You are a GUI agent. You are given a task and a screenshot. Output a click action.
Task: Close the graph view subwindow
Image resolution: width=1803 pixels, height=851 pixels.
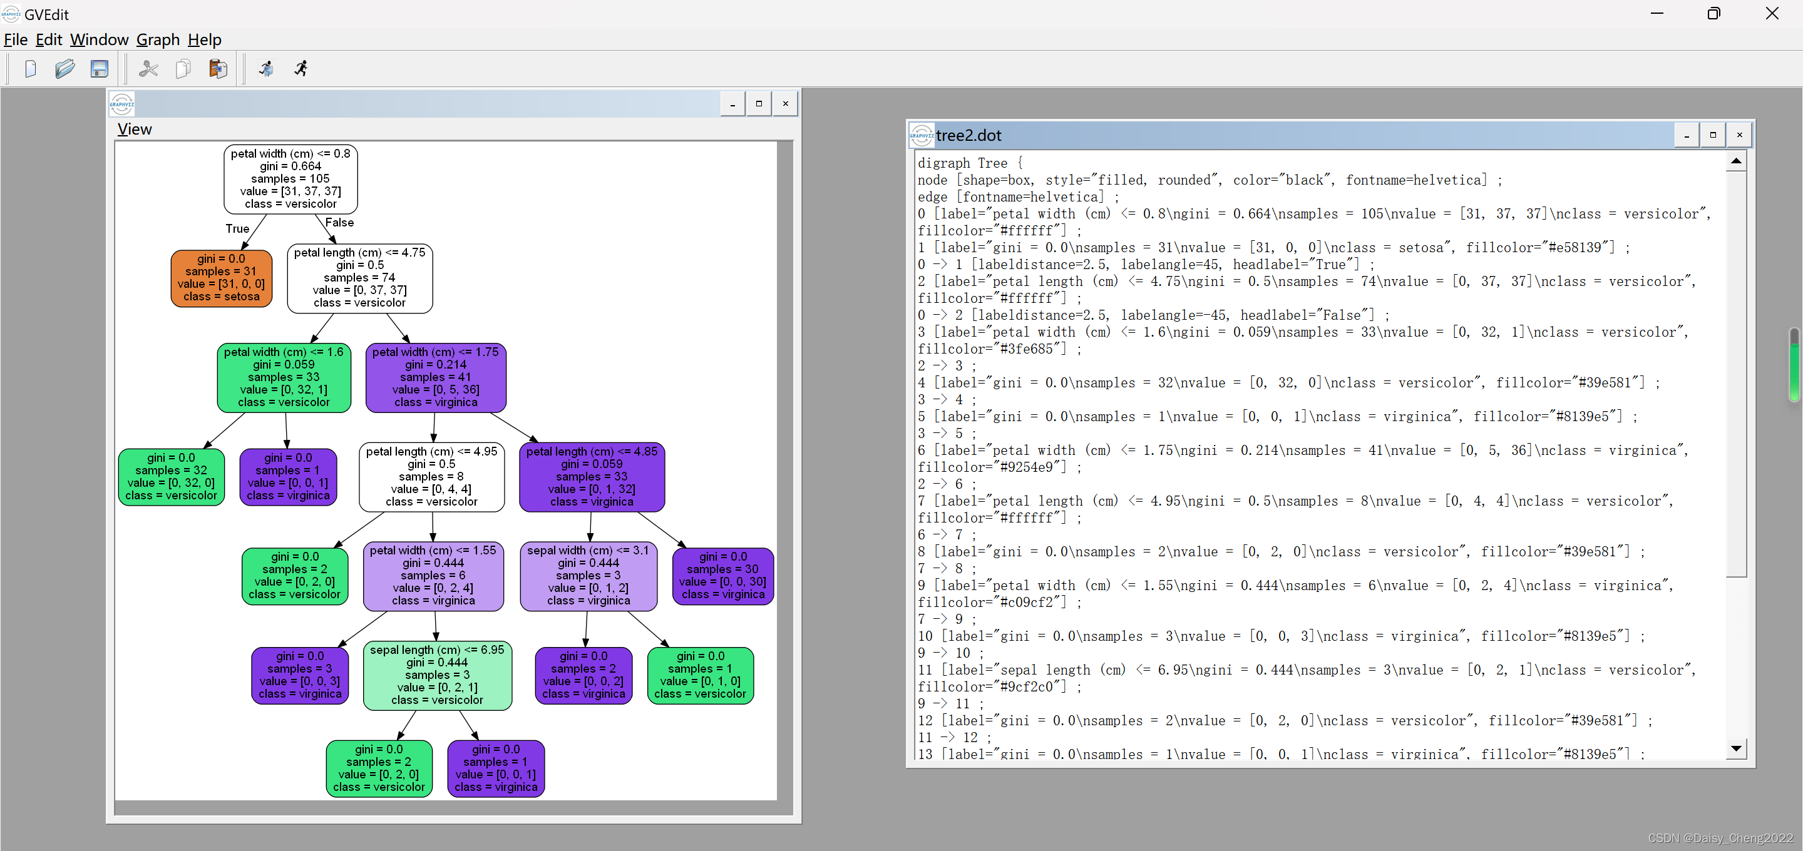pyautogui.click(x=785, y=104)
